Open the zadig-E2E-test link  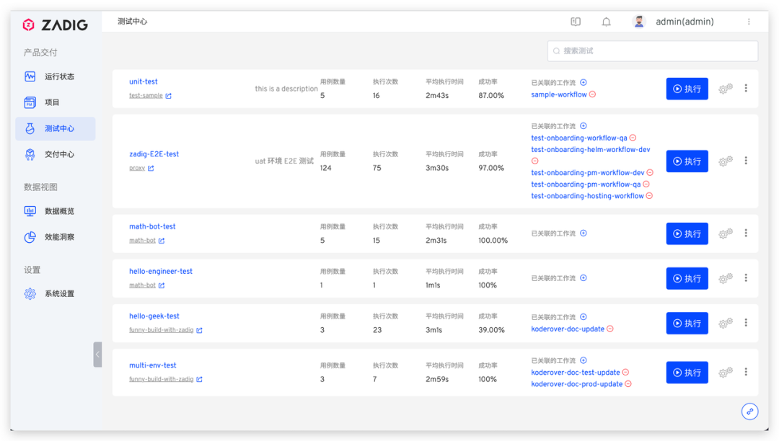(154, 153)
